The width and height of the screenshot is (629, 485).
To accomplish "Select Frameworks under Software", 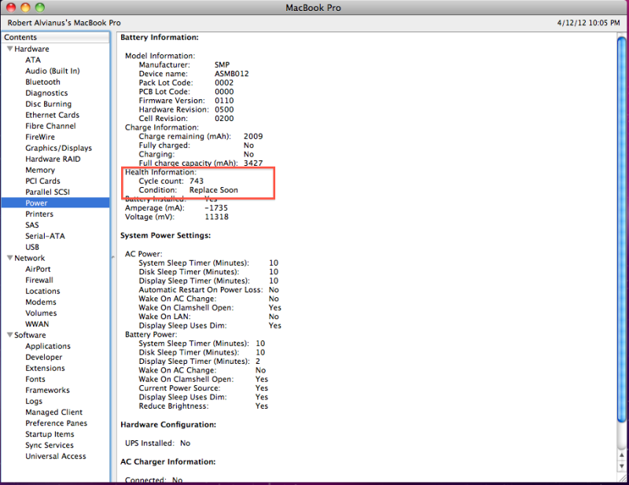I will coord(47,391).
